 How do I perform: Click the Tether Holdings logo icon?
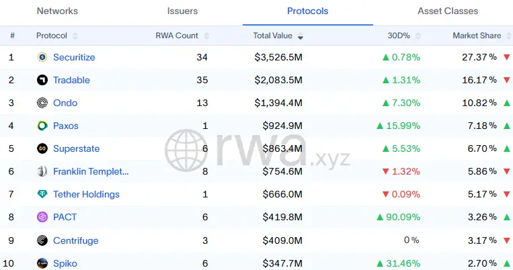[x=42, y=194]
